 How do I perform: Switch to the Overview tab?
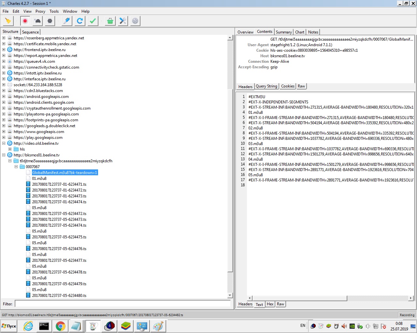tap(245, 32)
